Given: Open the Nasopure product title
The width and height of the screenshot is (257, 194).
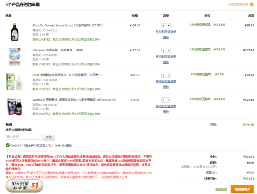Looking at the screenshot, I should [x=57, y=50].
